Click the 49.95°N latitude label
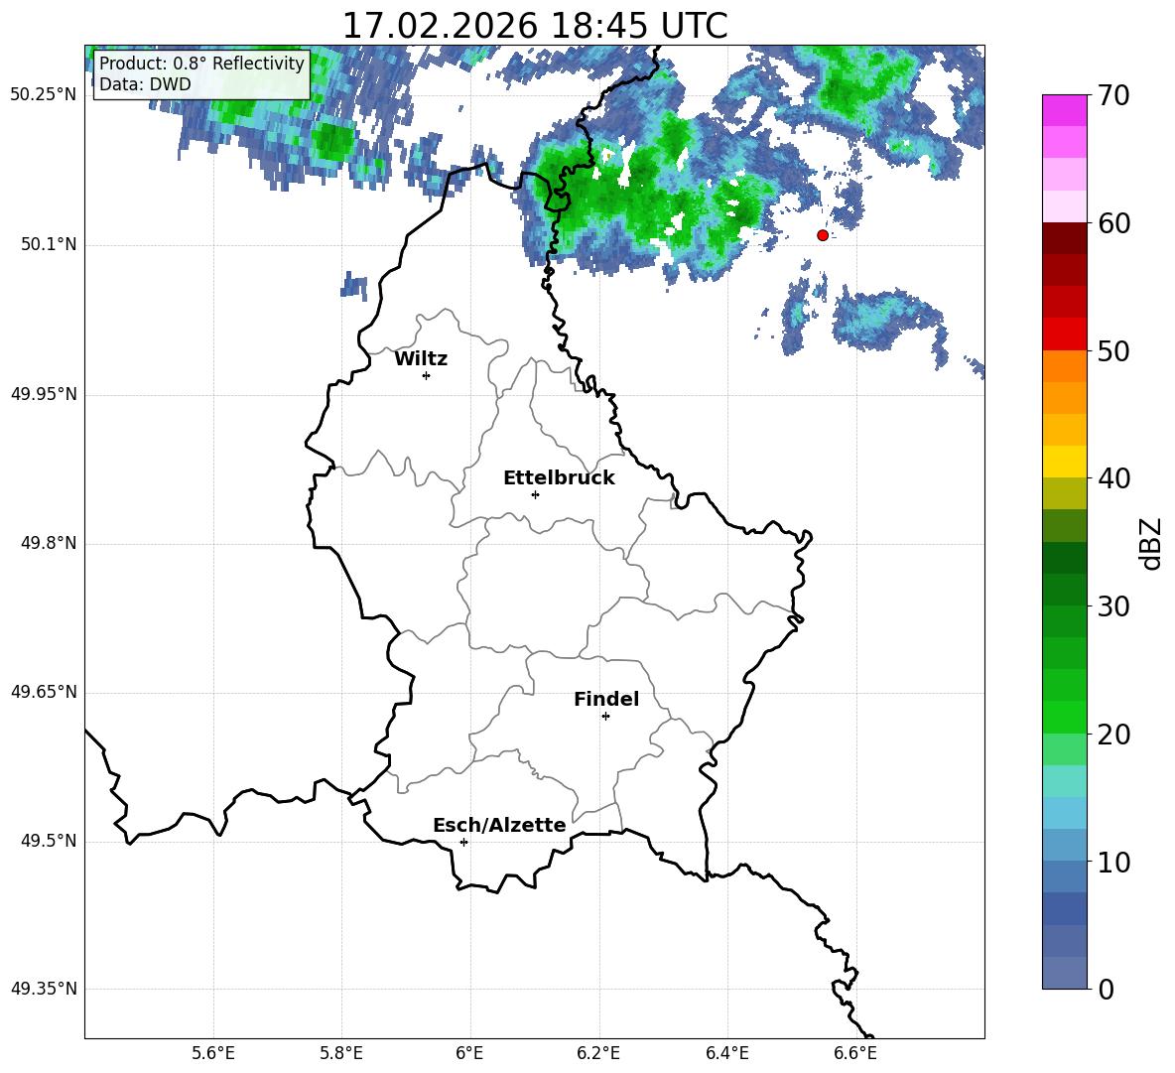 coord(44,394)
